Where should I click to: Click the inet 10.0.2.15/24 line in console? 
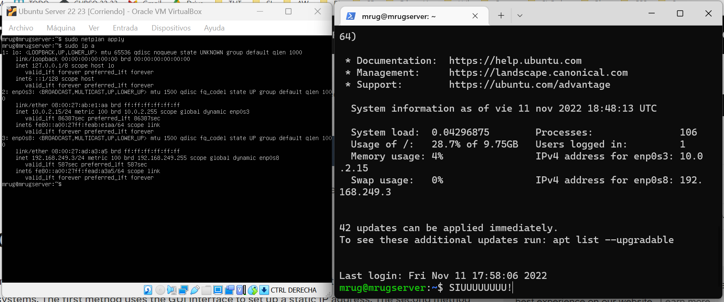pyautogui.click(x=132, y=112)
